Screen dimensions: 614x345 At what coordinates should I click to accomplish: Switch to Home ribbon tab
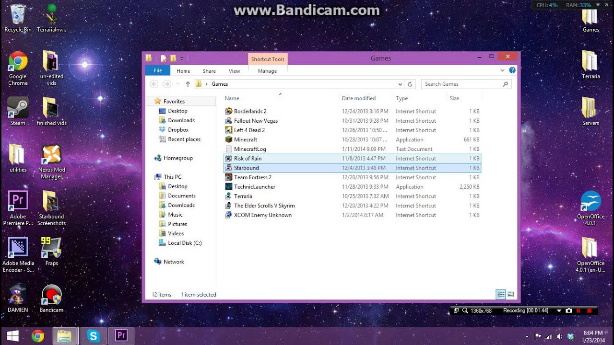point(183,71)
